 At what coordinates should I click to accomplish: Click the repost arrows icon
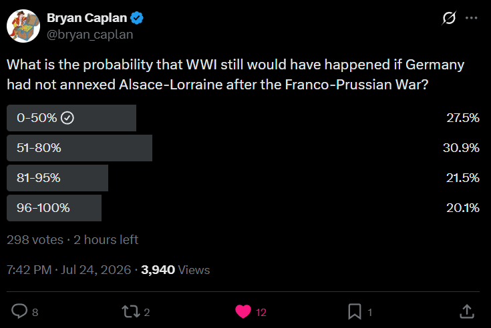130,311
